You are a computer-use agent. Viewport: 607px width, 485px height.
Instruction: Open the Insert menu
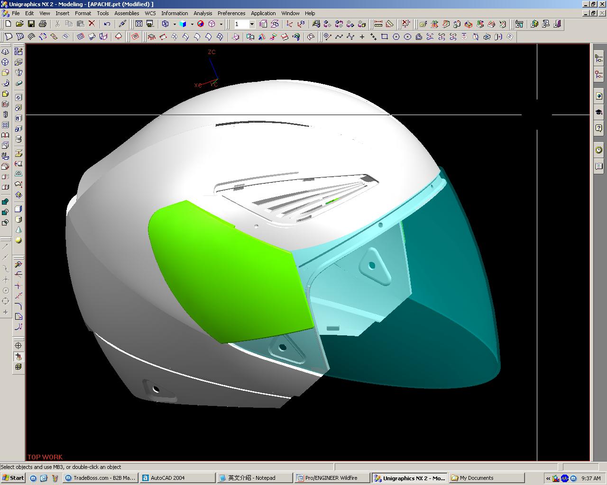(62, 13)
